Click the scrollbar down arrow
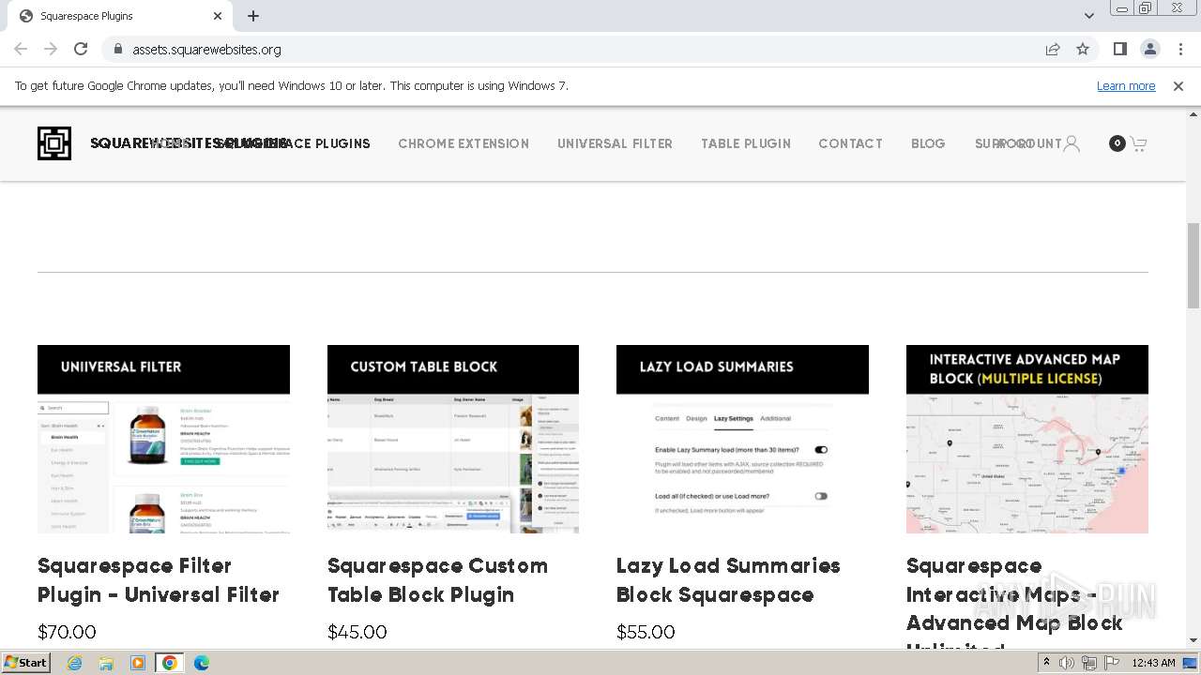Image resolution: width=1201 pixels, height=675 pixels. (x=1193, y=640)
